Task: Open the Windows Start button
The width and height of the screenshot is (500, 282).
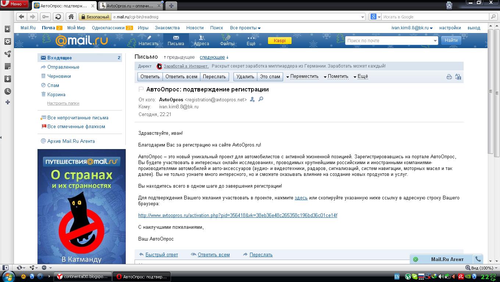Action: [x=8, y=276]
